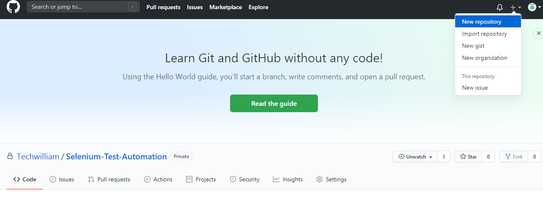Screen dimensions: 543x200
Task: Click the 'Learn Git and GitHub without any code!' heading
Action: pyautogui.click(x=274, y=58)
